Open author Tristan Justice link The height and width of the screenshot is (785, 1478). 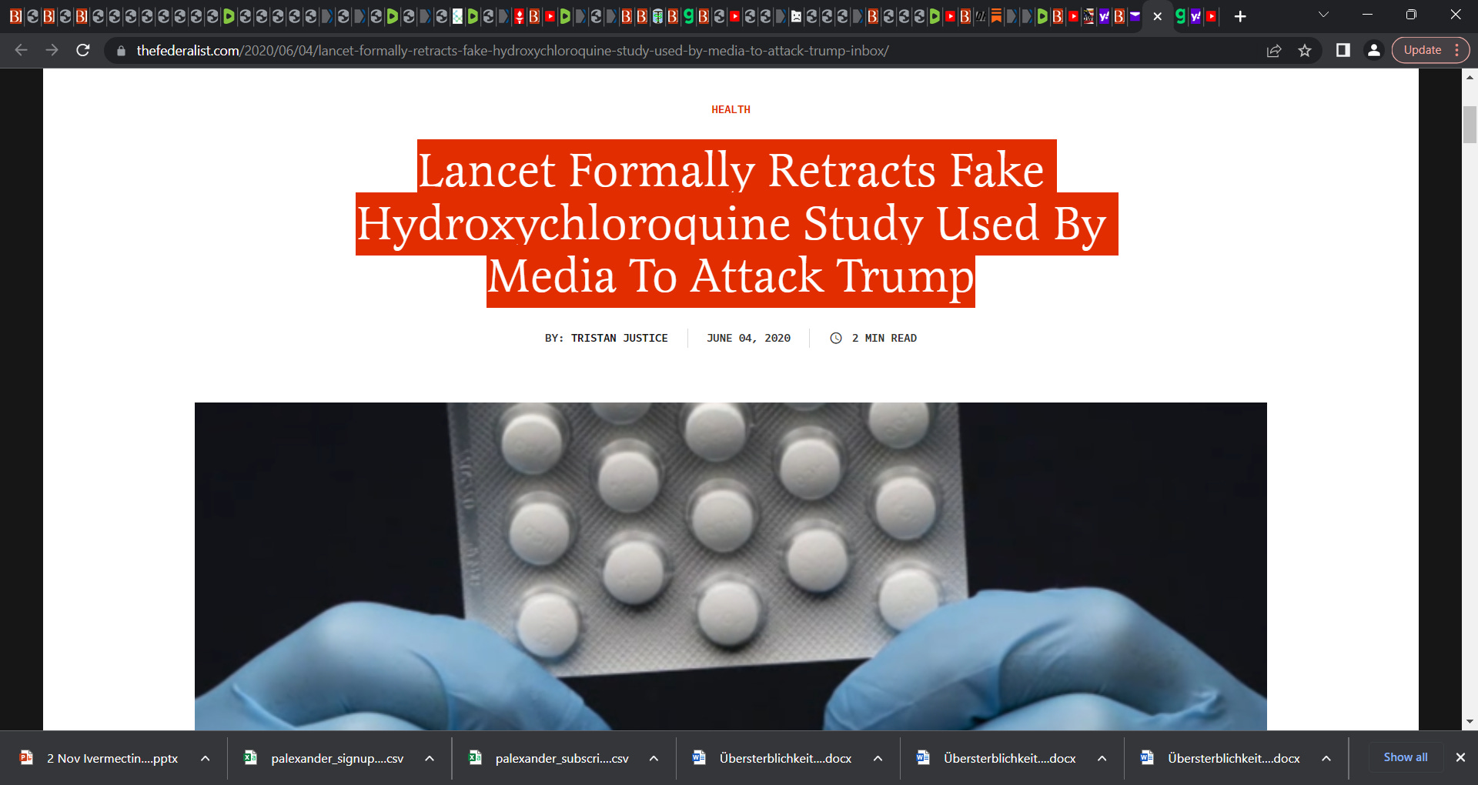click(x=619, y=338)
